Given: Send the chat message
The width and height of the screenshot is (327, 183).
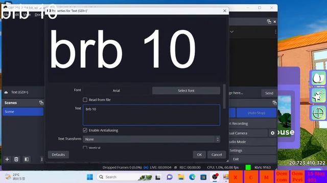Looking at the screenshot, I should pos(269,93).
